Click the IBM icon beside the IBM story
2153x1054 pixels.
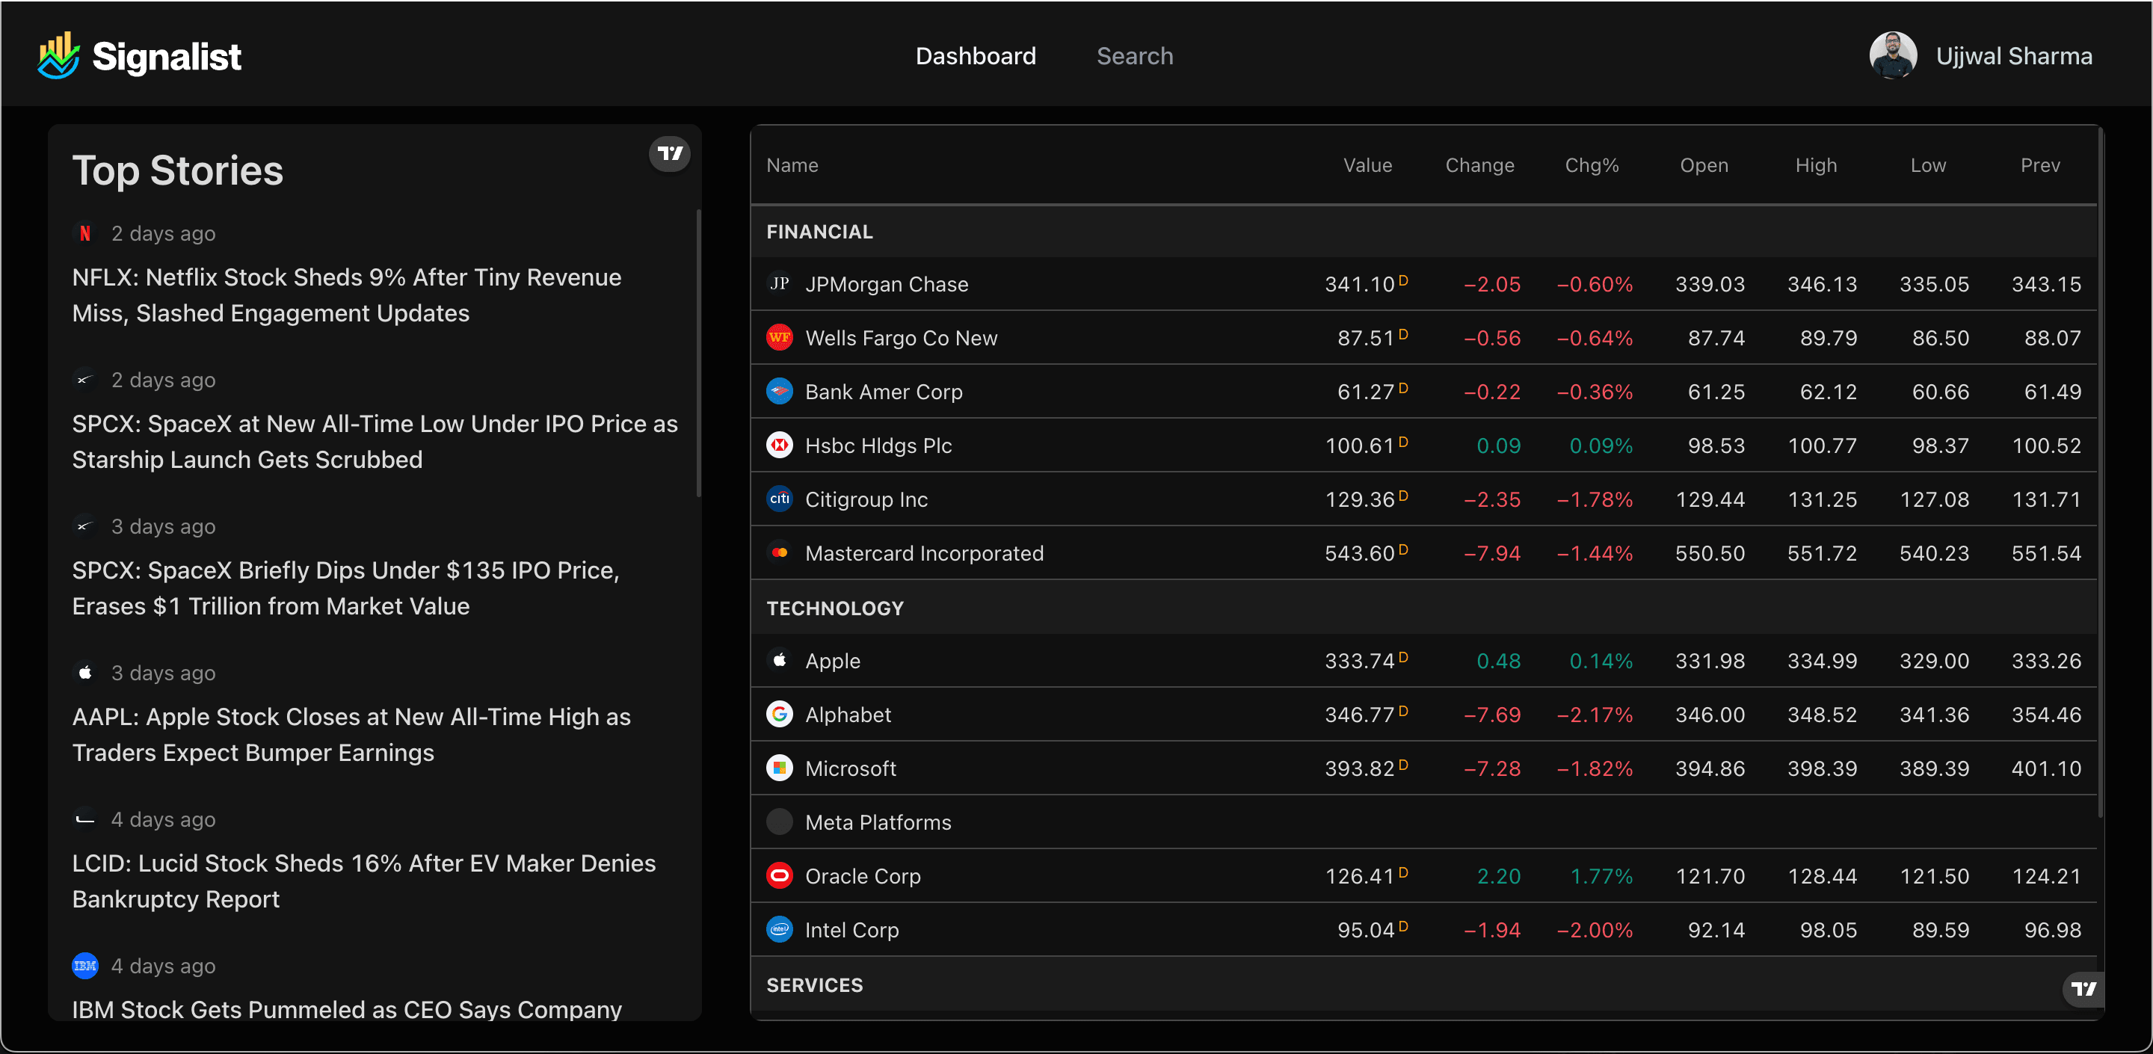(x=84, y=965)
